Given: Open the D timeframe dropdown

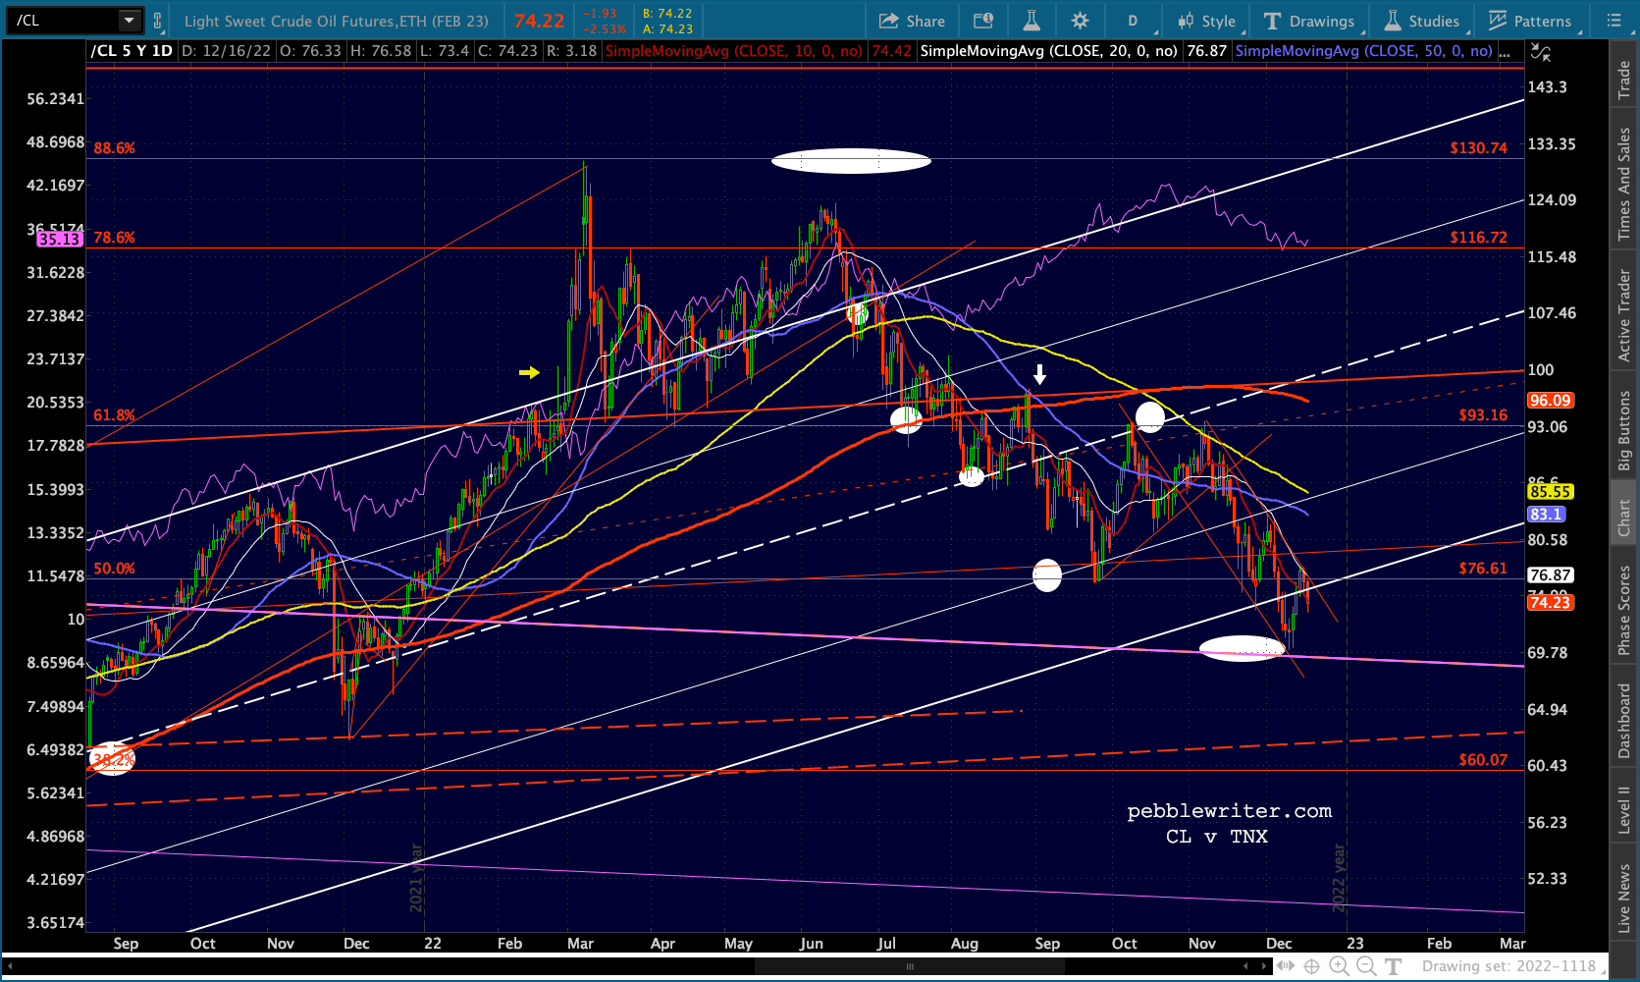Looking at the screenshot, I should pos(1133,21).
